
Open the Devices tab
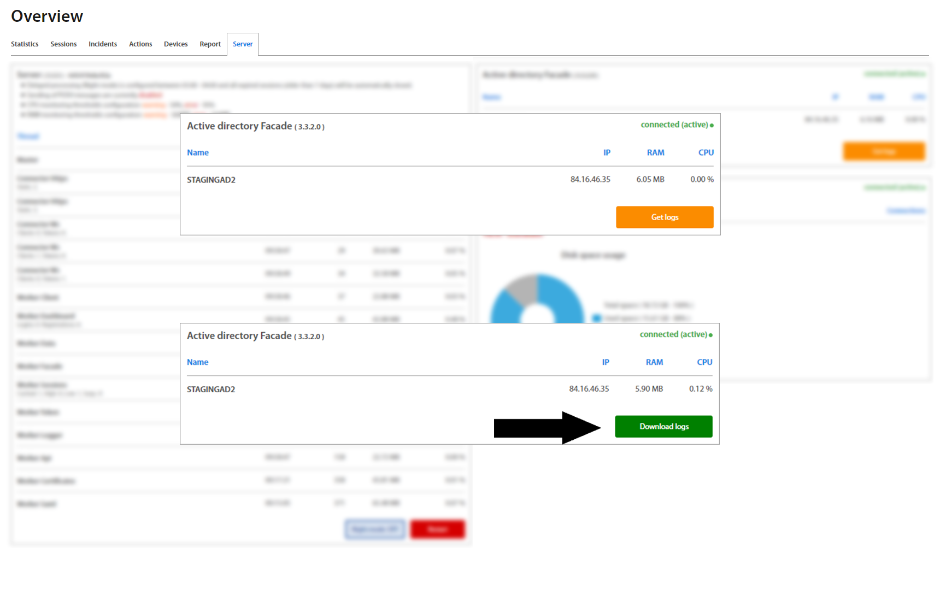tap(175, 44)
